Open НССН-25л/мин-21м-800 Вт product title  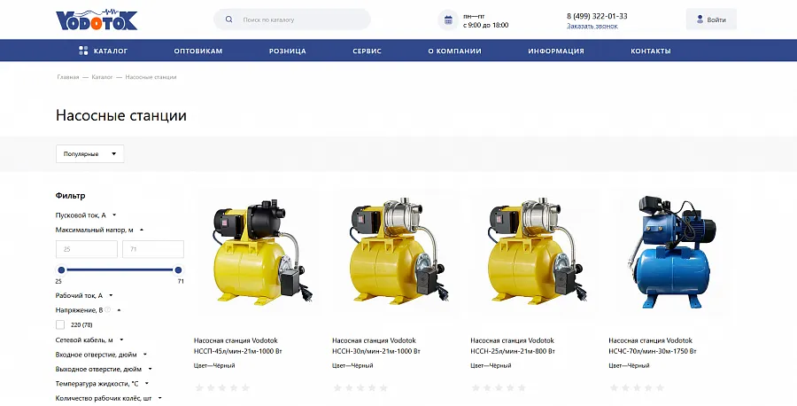[x=513, y=346]
